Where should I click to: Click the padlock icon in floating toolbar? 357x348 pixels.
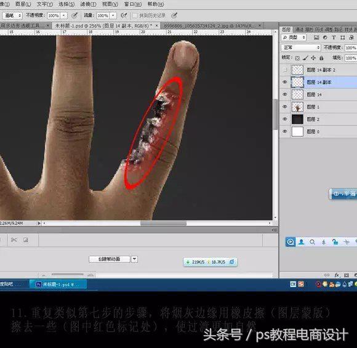tap(335, 242)
